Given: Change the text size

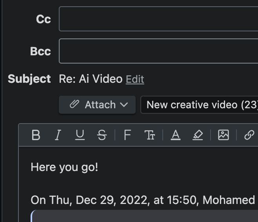Looking at the screenshot, I should [150, 135].
